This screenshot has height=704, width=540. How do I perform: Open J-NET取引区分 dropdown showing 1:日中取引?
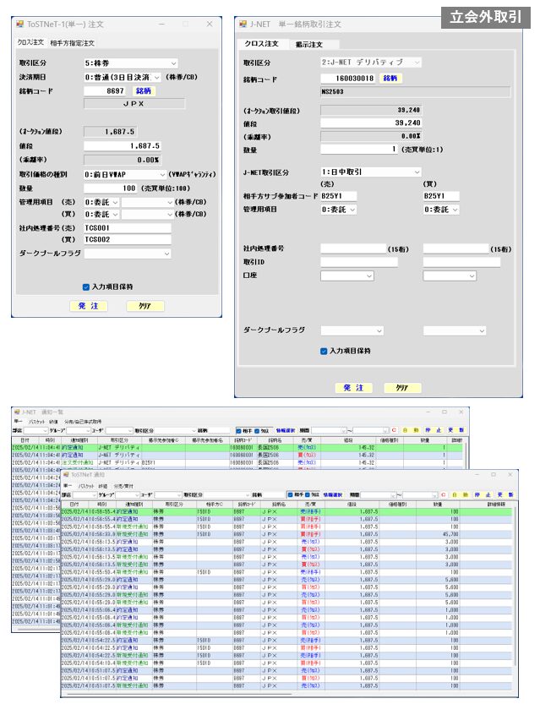(x=371, y=172)
